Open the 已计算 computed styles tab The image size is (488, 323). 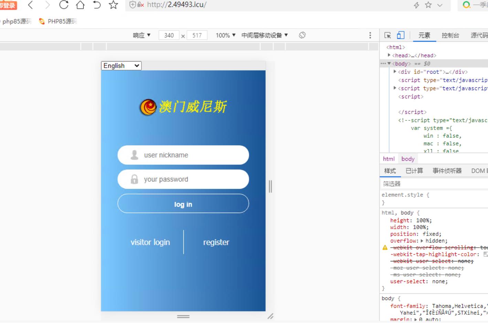(x=414, y=171)
